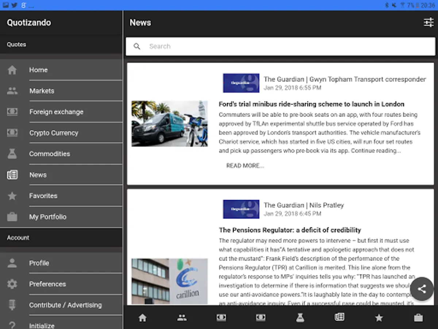The width and height of the screenshot is (438, 329).
Task: Select Contribute / Advertising entry
Action: coord(61,305)
